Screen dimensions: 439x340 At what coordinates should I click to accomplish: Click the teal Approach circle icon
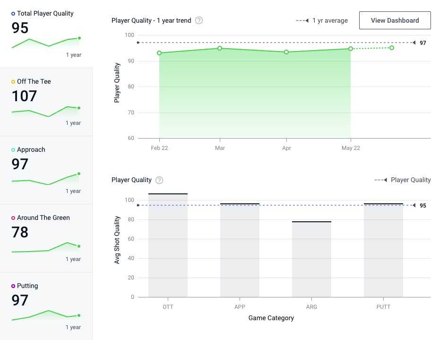pos(13,150)
